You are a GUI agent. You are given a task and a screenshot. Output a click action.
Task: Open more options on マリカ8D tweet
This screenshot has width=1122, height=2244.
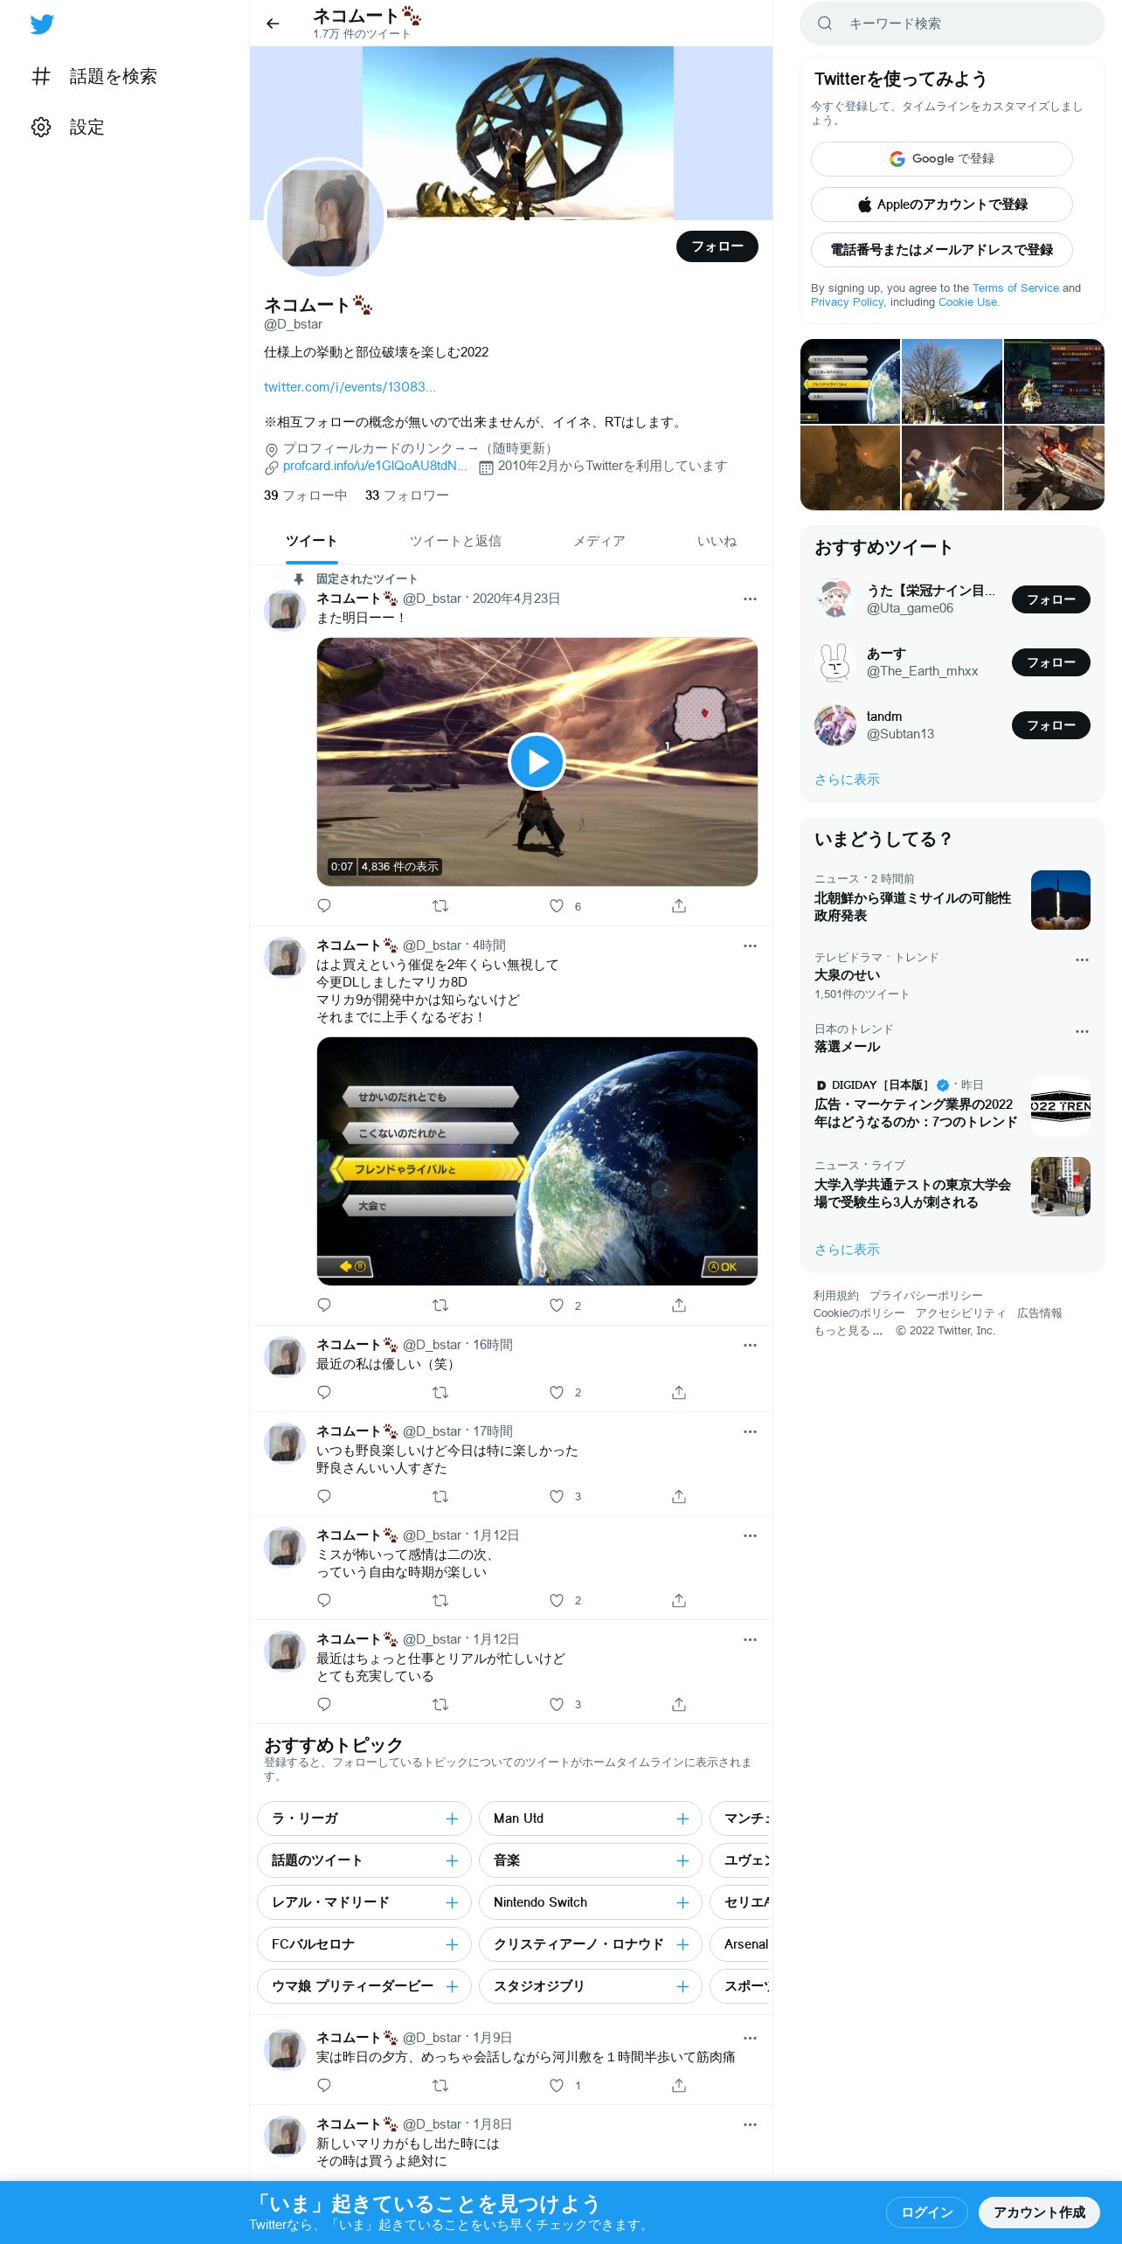pyautogui.click(x=750, y=945)
